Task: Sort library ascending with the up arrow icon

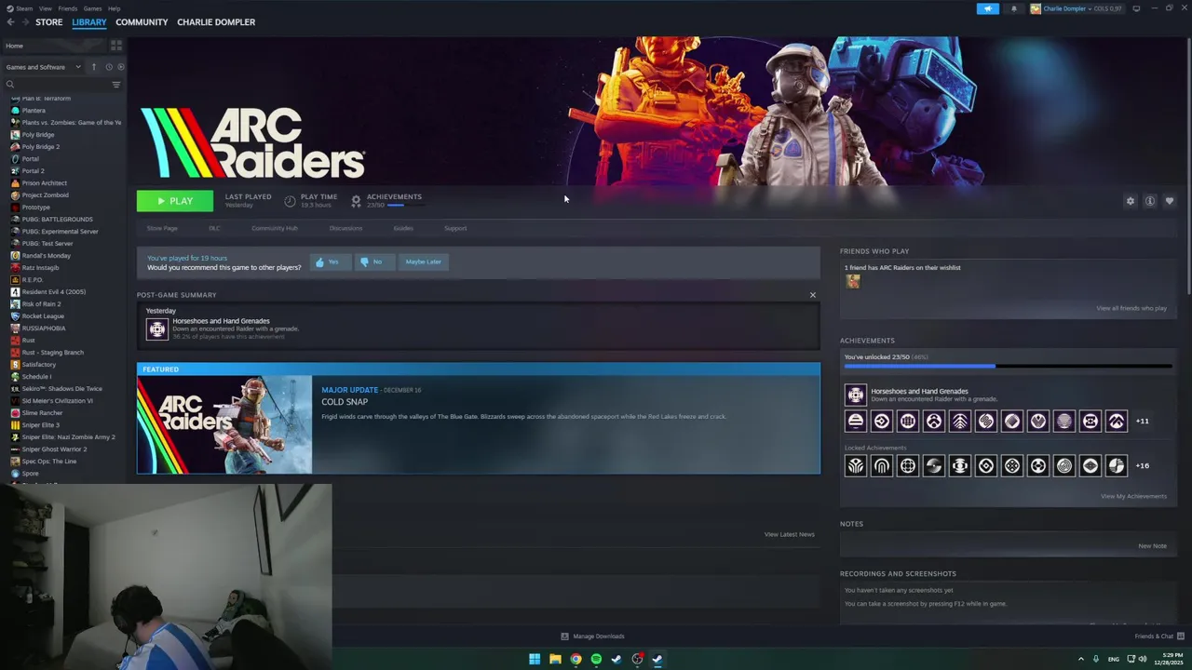Action: (x=93, y=67)
